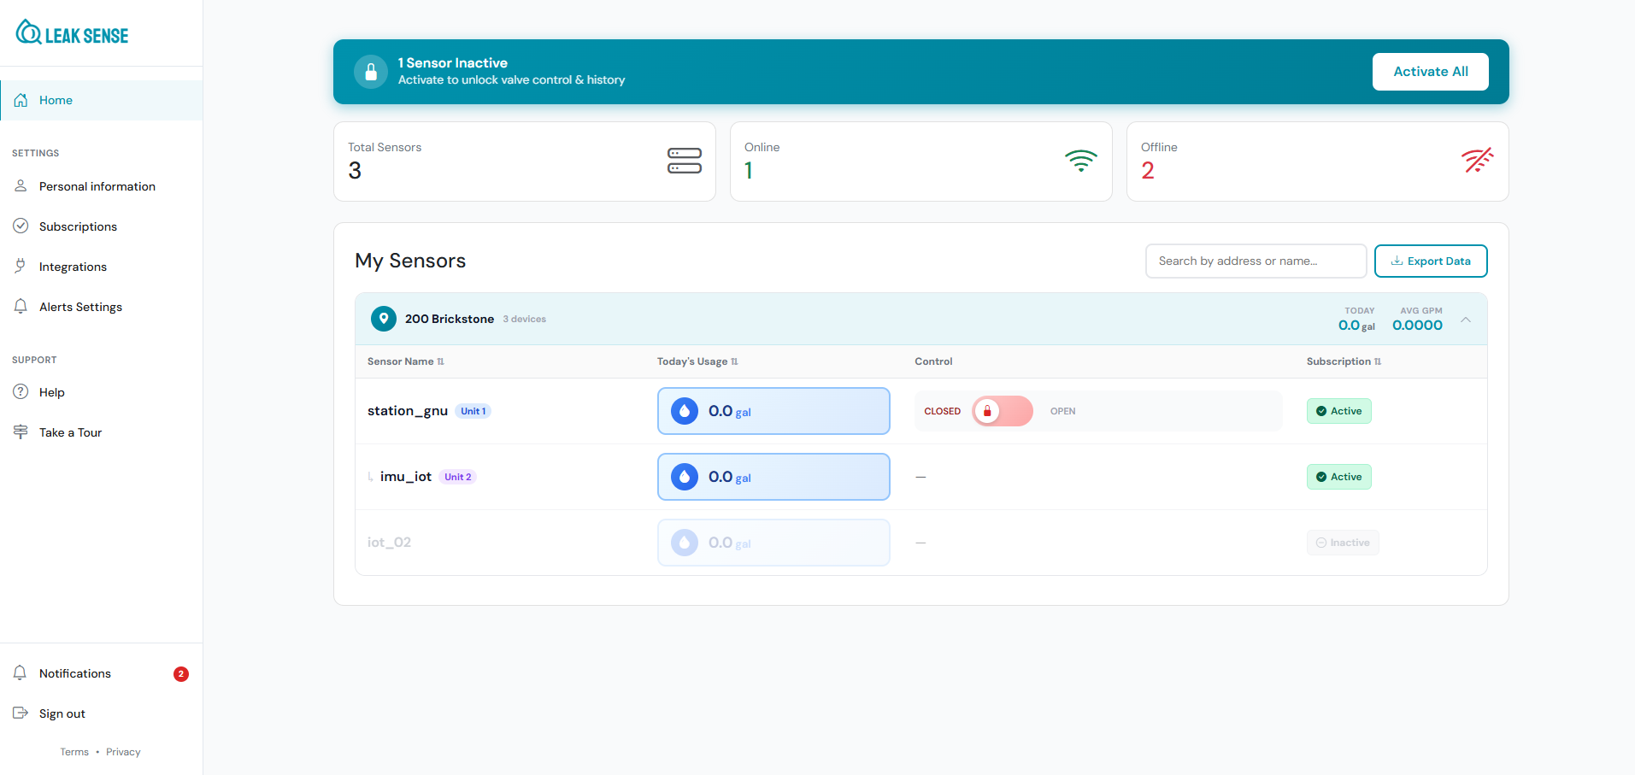Sort by Subscription column

click(1344, 361)
